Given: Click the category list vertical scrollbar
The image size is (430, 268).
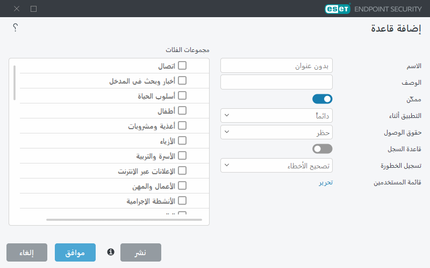Looking at the screenshot, I should tap(15, 83).
